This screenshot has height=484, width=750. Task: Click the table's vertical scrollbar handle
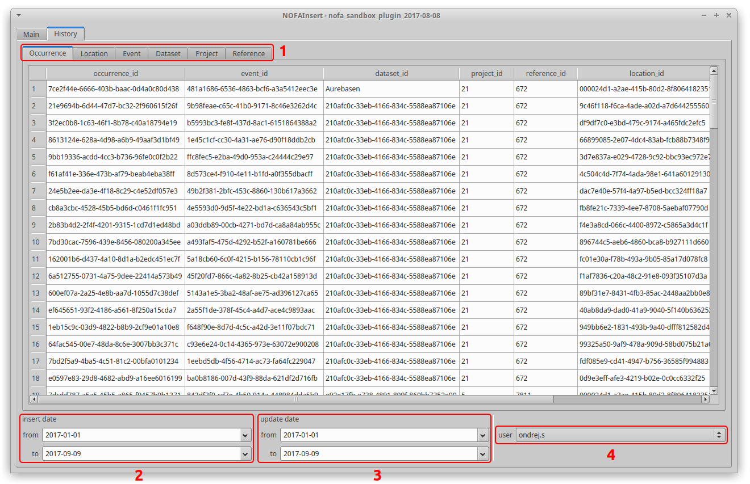coord(714,102)
